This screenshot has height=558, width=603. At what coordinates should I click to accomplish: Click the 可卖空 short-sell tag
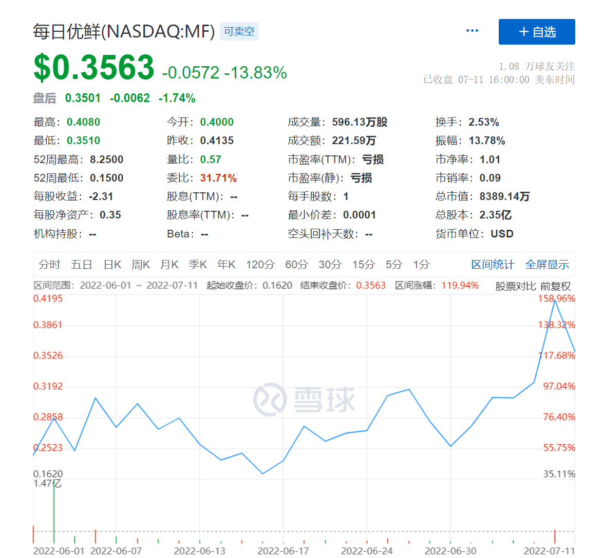239,31
